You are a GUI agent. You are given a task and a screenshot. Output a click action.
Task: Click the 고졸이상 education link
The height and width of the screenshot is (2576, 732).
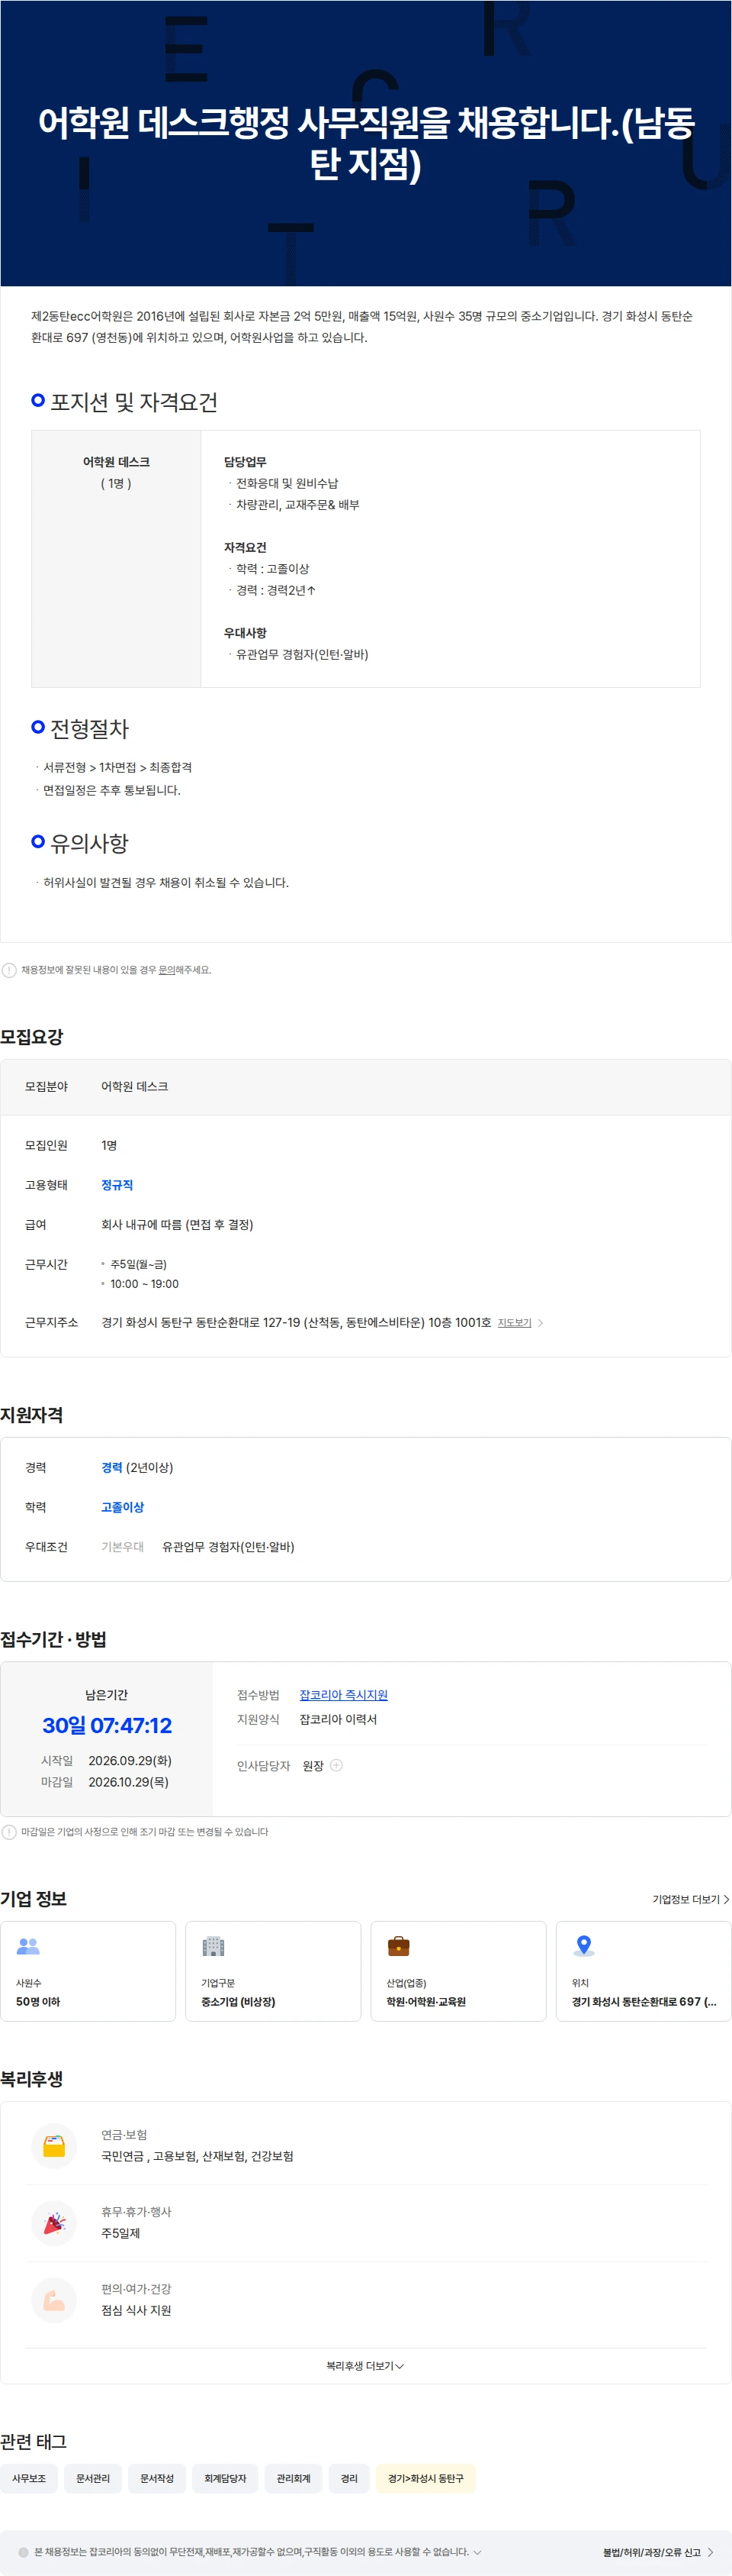point(123,1507)
